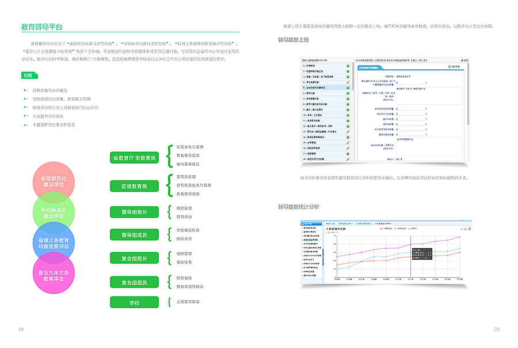Screen dimensions: 518x348
Task: Click the 复合组组员 green button
Action: [x=134, y=282]
